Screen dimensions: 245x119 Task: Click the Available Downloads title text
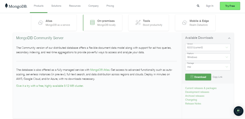[199, 38]
